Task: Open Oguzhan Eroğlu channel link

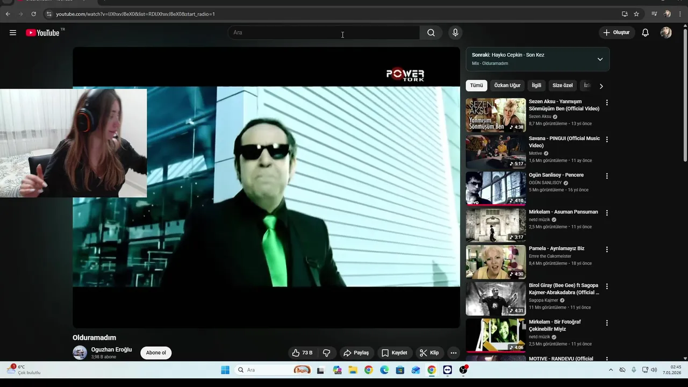Action: (x=111, y=349)
